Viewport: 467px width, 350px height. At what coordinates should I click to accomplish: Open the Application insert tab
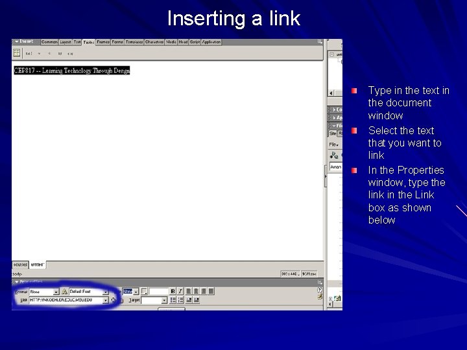(x=211, y=42)
